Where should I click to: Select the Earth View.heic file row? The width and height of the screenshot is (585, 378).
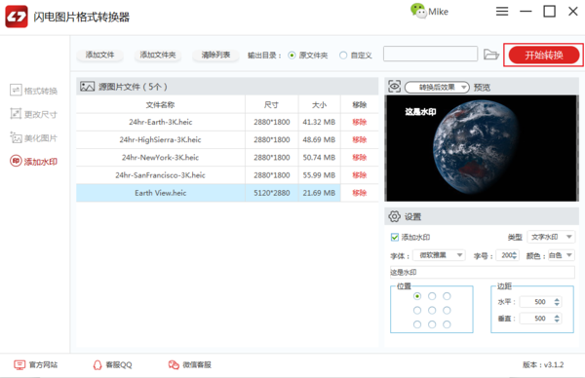(x=227, y=193)
